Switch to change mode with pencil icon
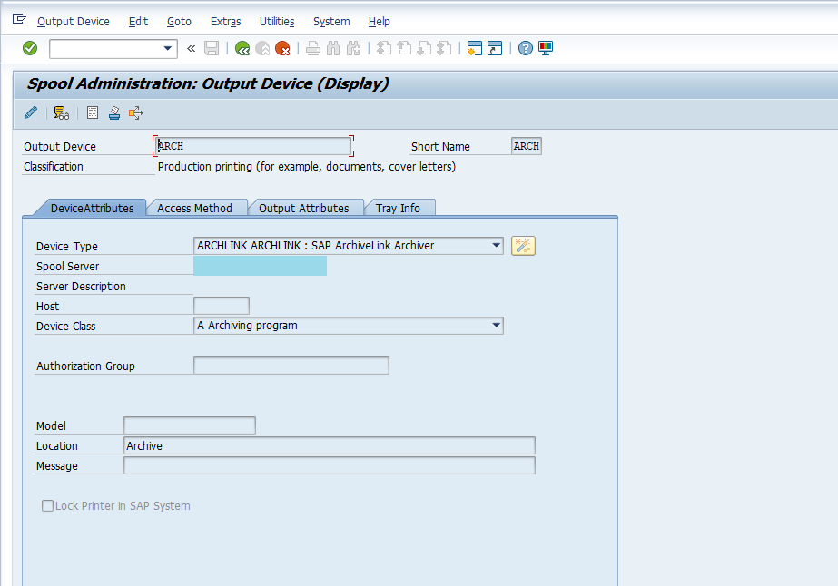 31,112
